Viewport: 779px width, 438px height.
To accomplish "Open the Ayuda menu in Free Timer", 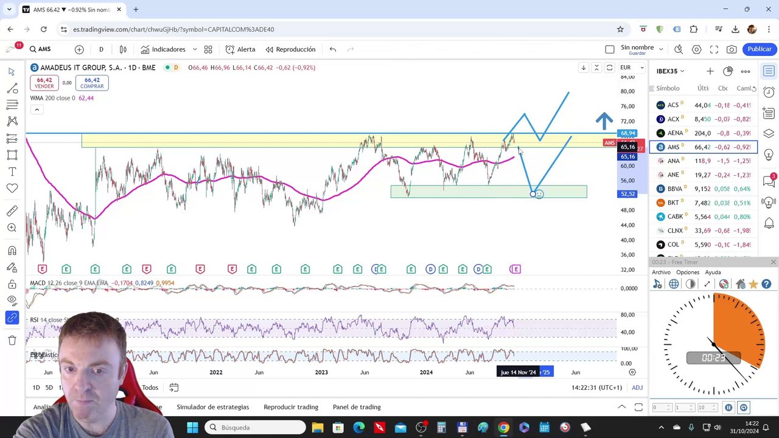I will [713, 273].
